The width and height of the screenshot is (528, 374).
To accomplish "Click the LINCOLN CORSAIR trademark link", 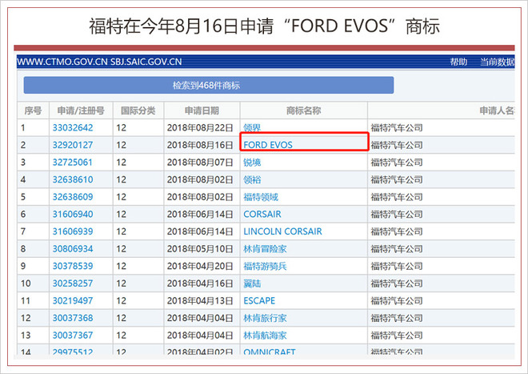I will (x=282, y=231).
